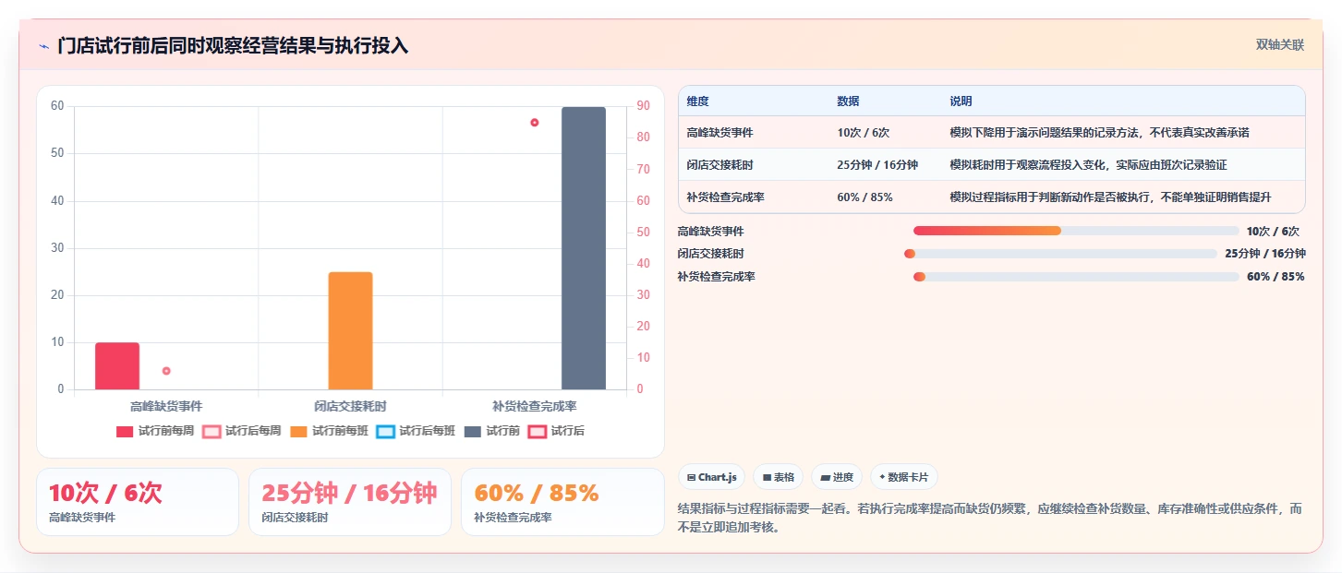Viewport: 1342px width, 573px height.
Task: Click the lightning icon beside the title
Action: (x=43, y=46)
